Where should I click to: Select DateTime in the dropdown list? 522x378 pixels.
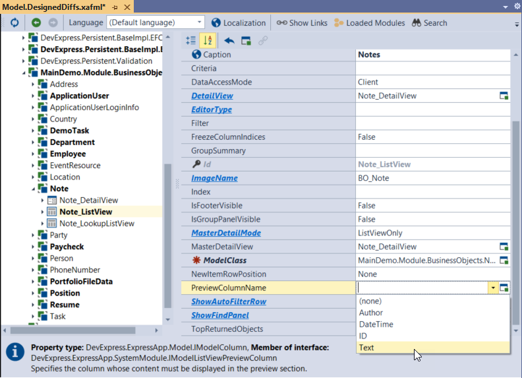point(433,325)
